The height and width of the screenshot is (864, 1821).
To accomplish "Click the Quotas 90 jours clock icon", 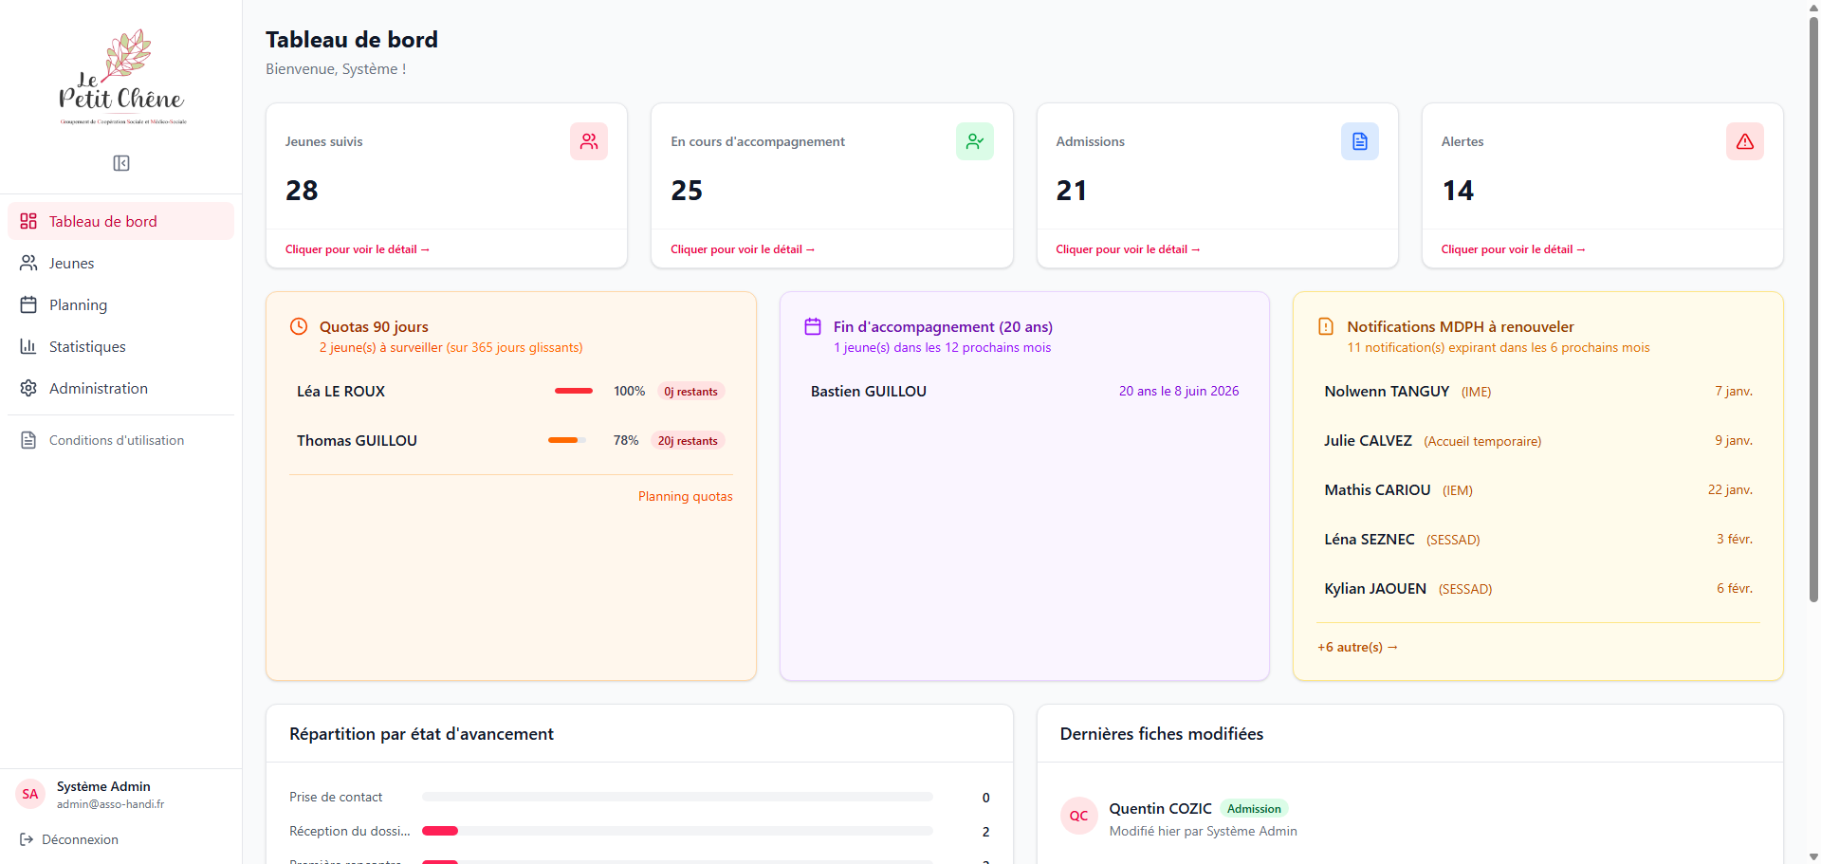I will (299, 326).
